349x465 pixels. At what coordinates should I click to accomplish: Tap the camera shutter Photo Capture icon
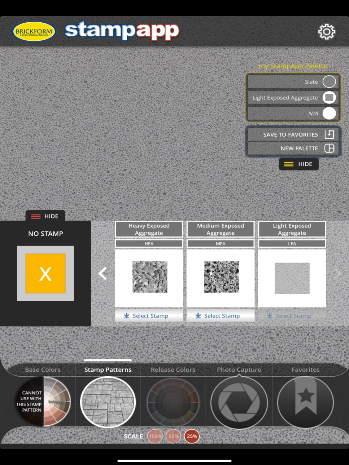pos(239,402)
